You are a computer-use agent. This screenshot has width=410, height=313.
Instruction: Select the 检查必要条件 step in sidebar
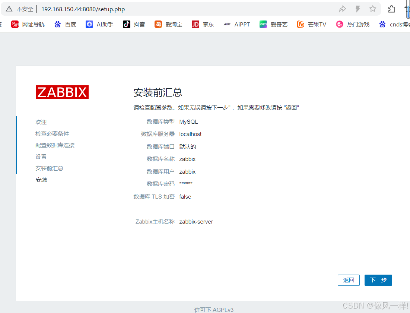point(52,133)
